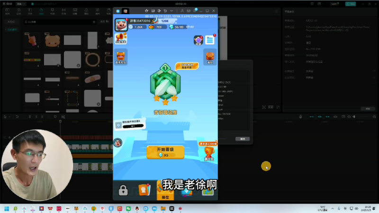Click the green sword rank badge

coord(164,86)
